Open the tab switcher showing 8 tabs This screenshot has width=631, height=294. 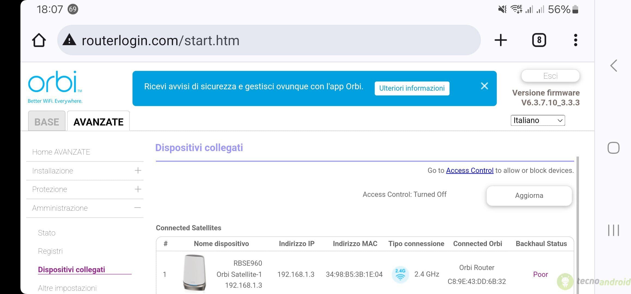click(539, 40)
